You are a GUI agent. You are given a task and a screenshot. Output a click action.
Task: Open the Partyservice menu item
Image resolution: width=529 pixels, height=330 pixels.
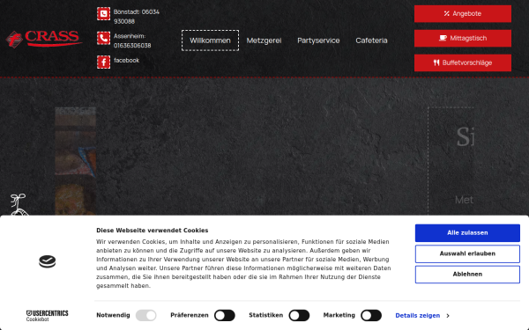tap(318, 40)
